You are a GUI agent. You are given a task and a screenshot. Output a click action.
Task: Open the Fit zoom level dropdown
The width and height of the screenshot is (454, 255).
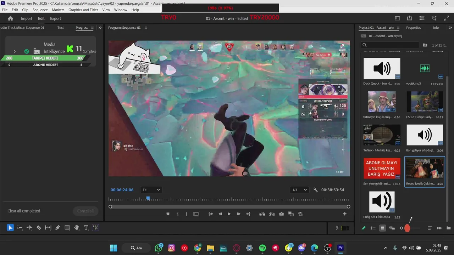tap(151, 190)
